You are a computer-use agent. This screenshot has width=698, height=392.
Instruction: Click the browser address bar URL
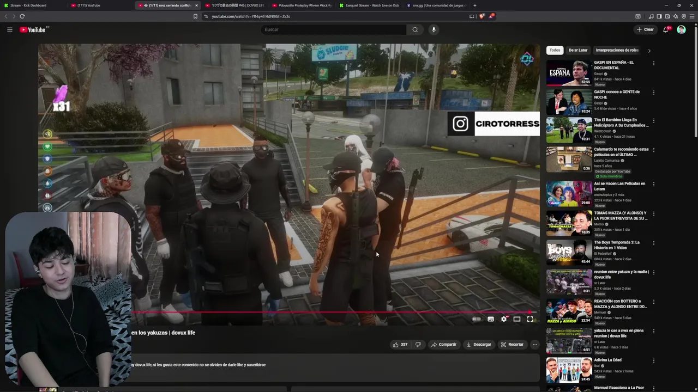pos(251,16)
